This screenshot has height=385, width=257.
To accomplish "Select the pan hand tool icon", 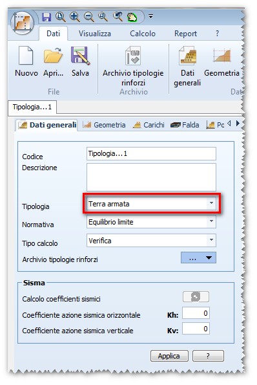I will [x=132, y=17].
